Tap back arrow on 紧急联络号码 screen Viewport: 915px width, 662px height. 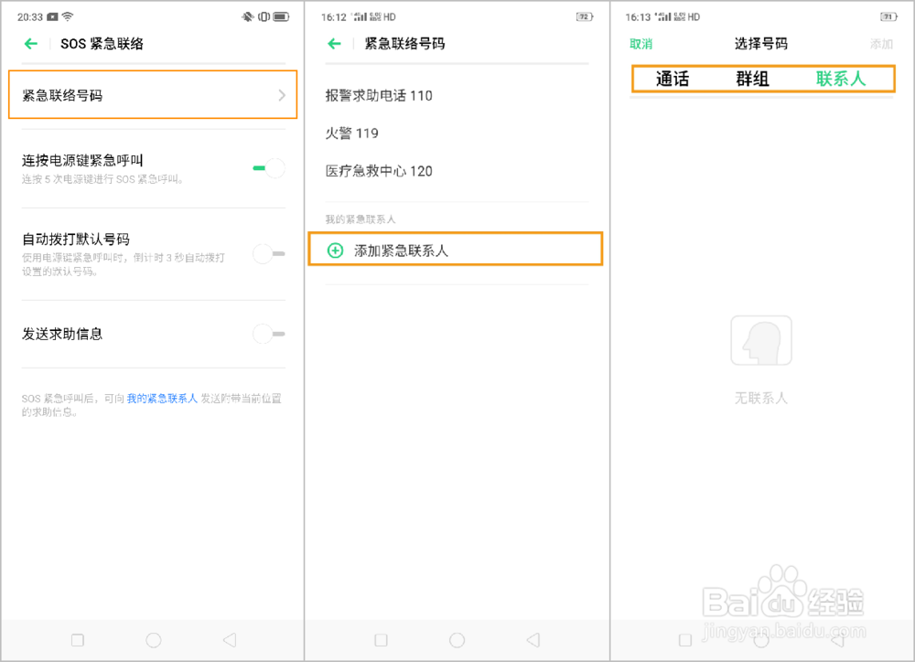334,44
